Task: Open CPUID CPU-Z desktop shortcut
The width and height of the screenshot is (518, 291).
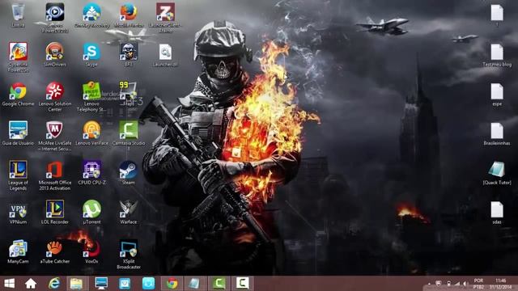Action: coord(91,173)
